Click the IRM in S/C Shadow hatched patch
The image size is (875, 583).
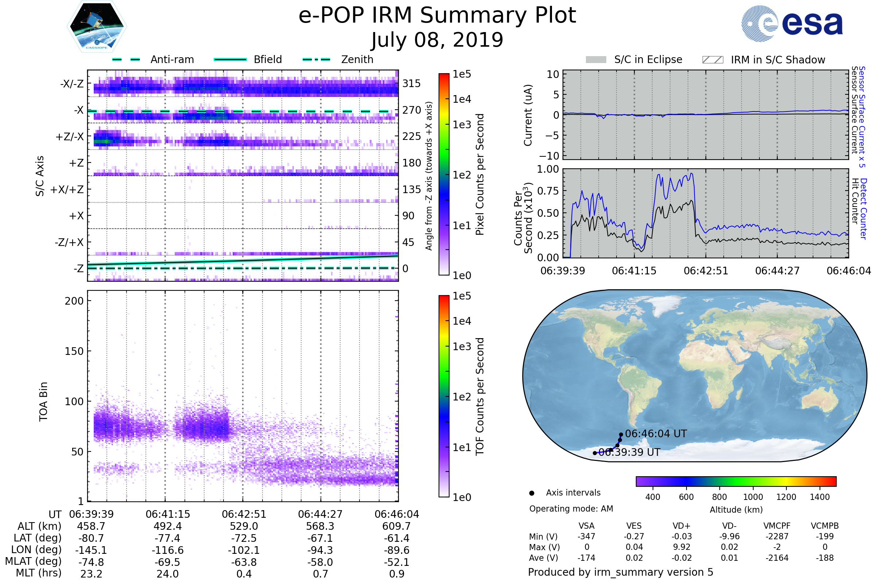point(712,60)
